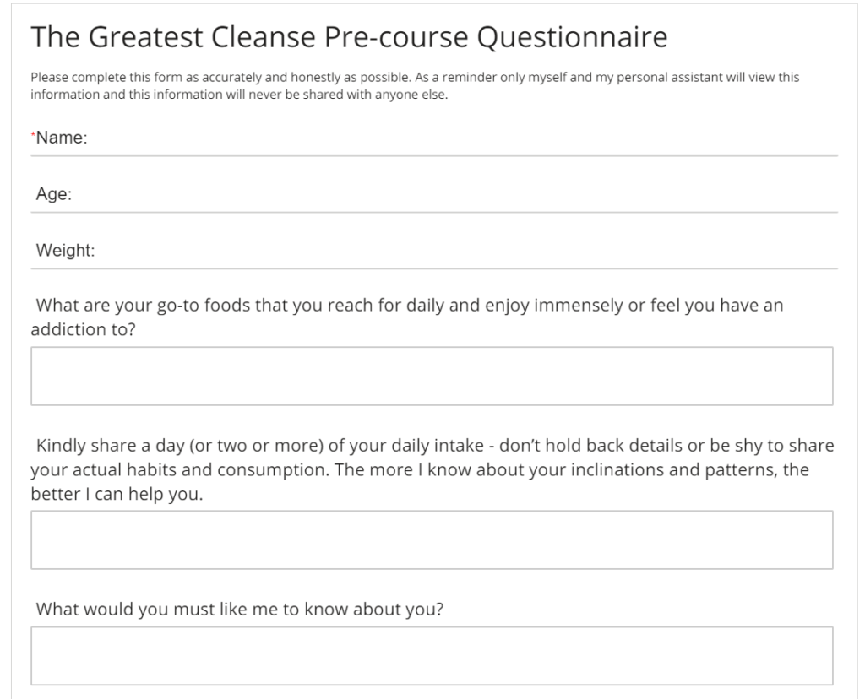865x699 pixels.
Task: Click the 'Weight:' field label
Action: [x=66, y=250]
